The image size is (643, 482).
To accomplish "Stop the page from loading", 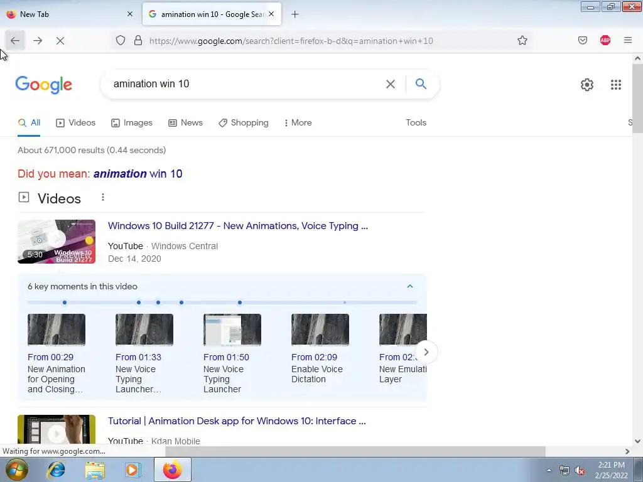I will pyautogui.click(x=60, y=41).
